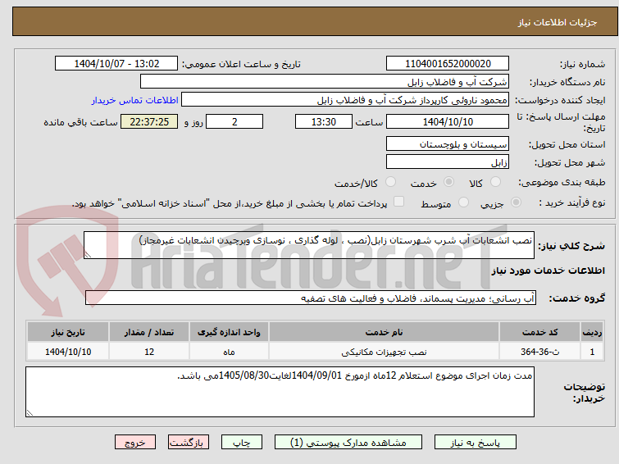Click the نام خدمت column header
The height and width of the screenshot is (464, 619).
coord(385,332)
